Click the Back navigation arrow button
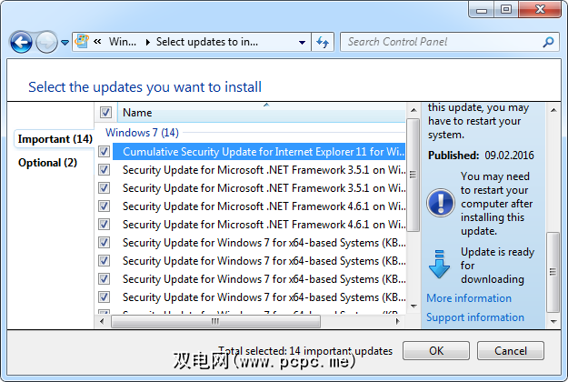568x382 pixels. 21,42
